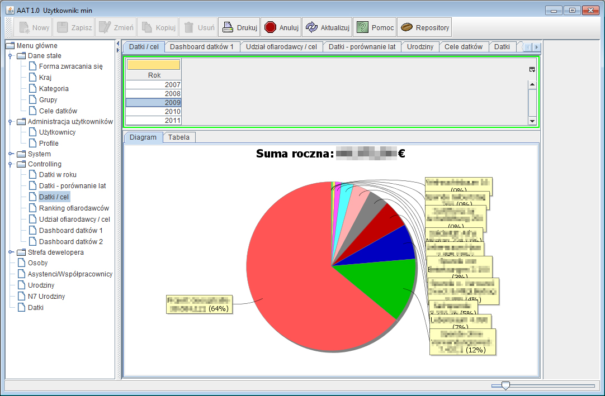Click the scroll tabs left arrow
605x396 pixels.
coord(528,47)
